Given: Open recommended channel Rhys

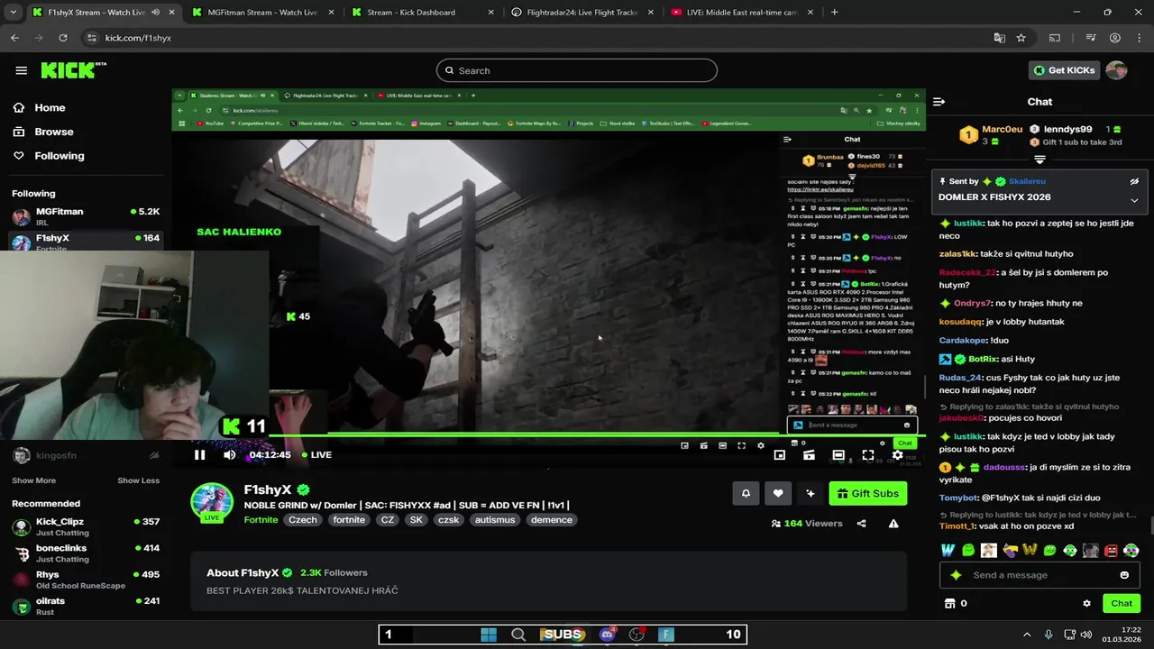Looking at the screenshot, I should point(86,580).
